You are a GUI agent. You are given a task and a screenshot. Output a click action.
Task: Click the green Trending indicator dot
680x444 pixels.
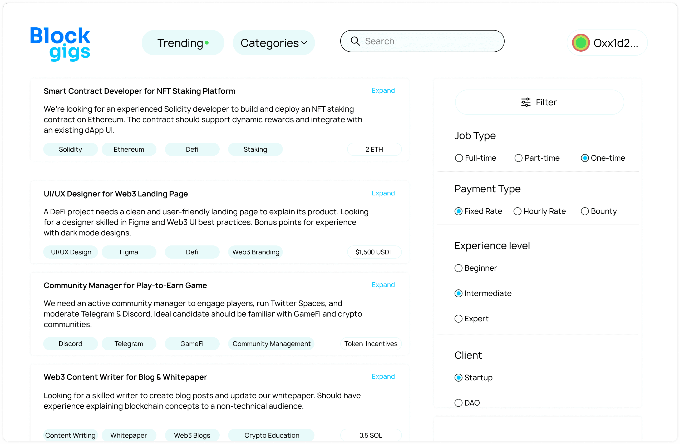[x=207, y=43]
